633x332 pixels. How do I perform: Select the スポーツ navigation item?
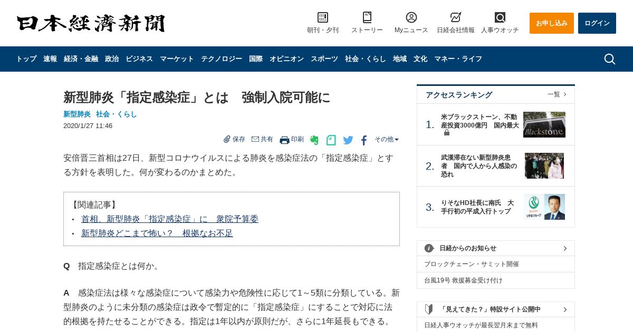pyautogui.click(x=324, y=59)
